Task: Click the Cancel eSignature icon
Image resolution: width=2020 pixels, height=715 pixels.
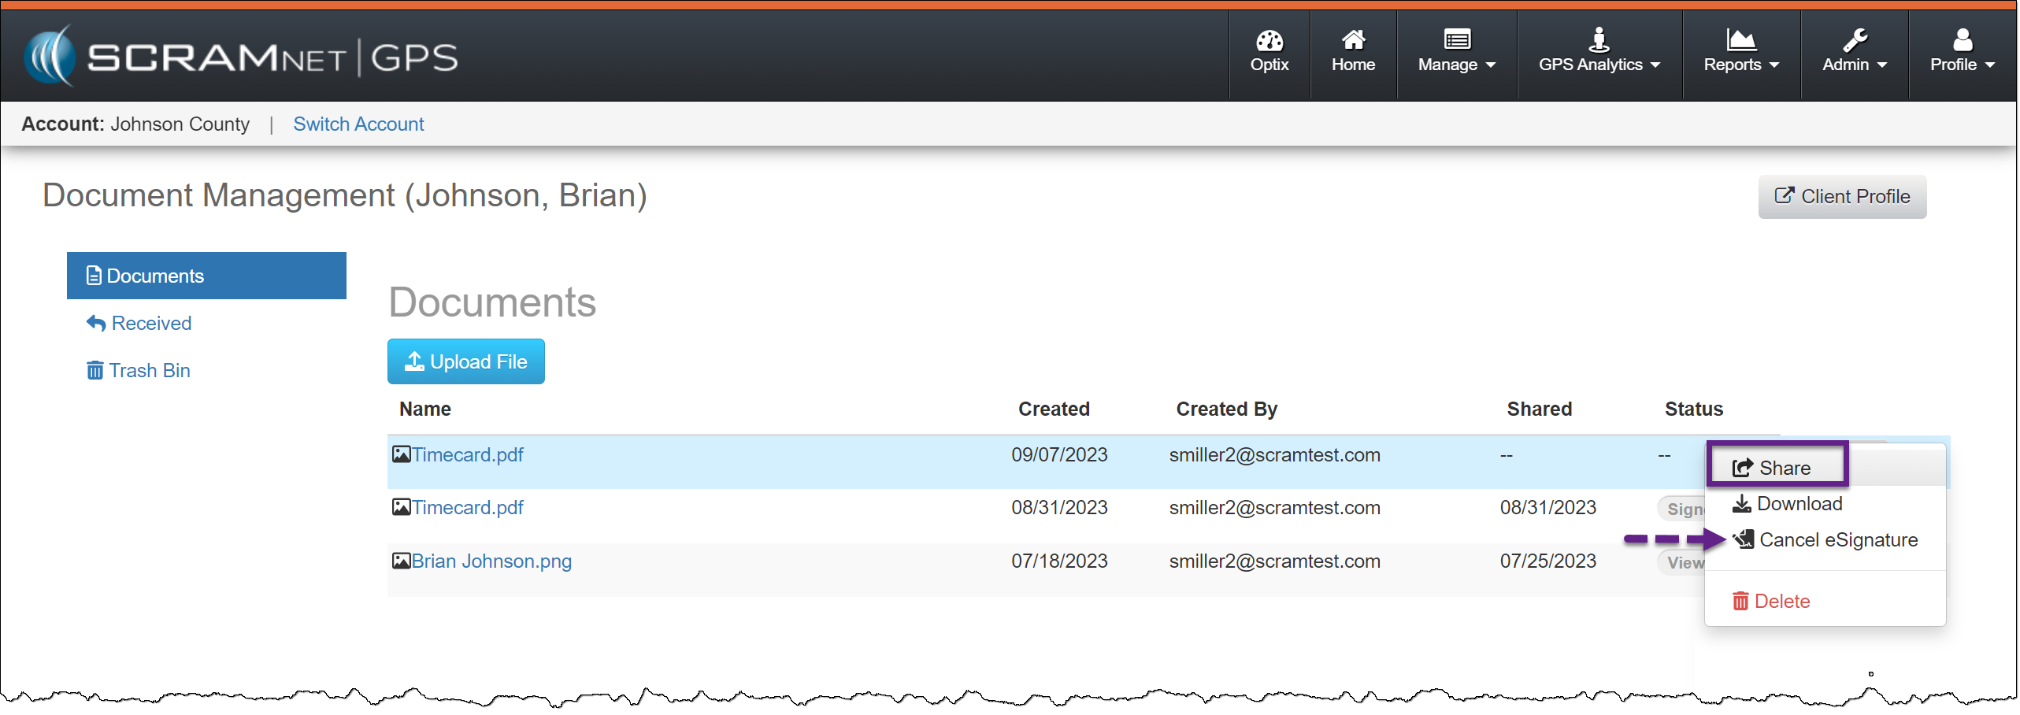Action: (1744, 539)
